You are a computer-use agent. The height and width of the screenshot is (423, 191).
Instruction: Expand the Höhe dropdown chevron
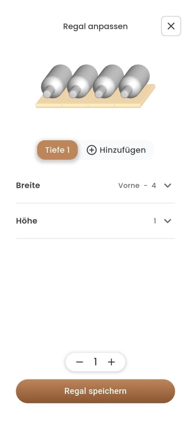tap(167, 221)
